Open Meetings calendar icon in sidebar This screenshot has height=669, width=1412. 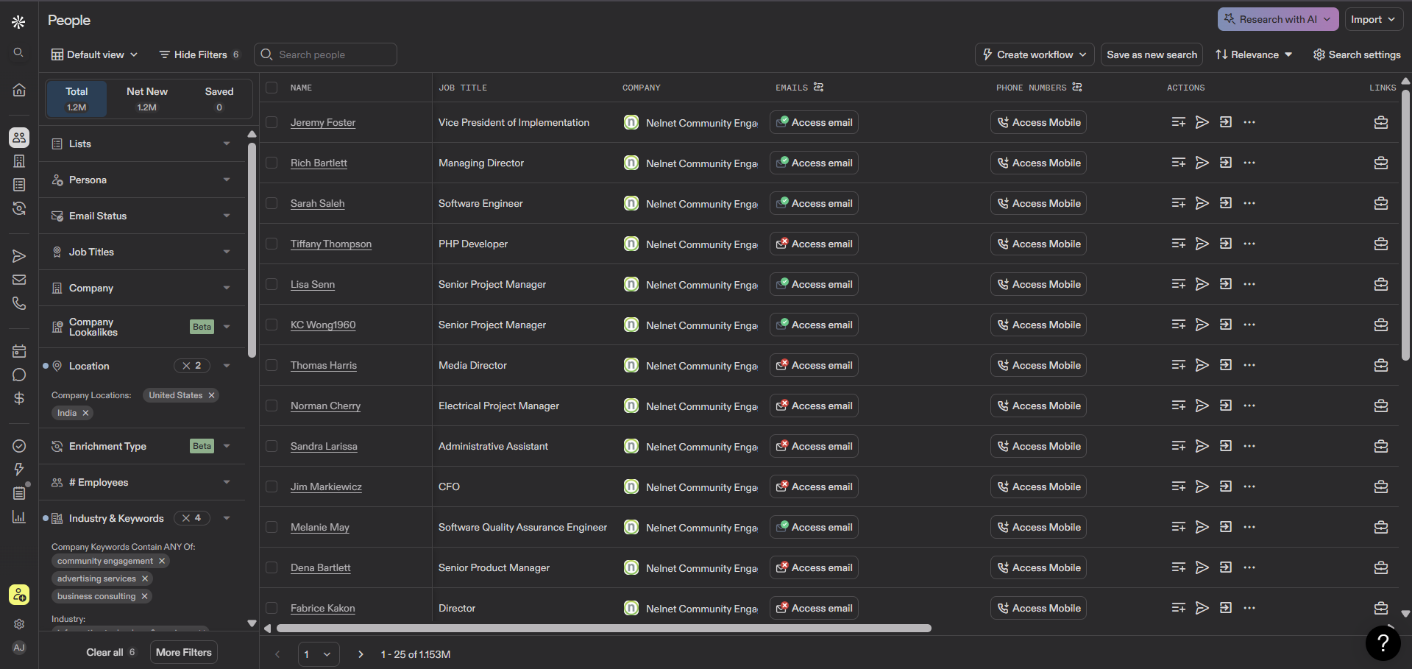coord(19,351)
